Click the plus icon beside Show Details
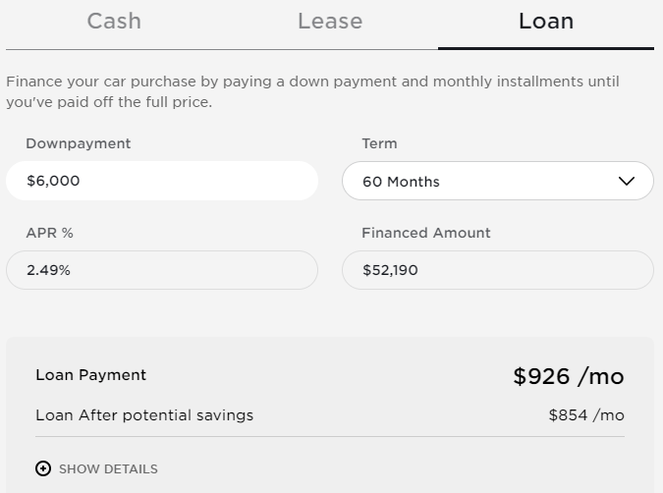The width and height of the screenshot is (663, 493). [43, 468]
